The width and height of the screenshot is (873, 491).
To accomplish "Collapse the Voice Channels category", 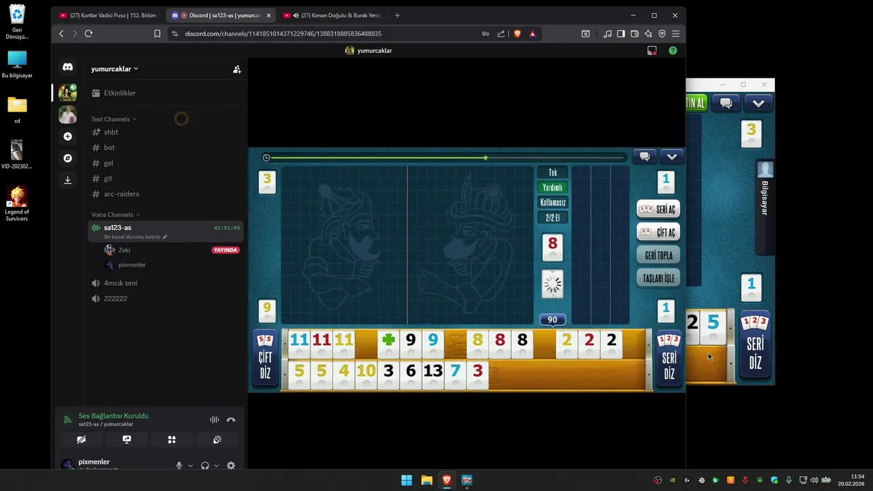I will (x=115, y=215).
